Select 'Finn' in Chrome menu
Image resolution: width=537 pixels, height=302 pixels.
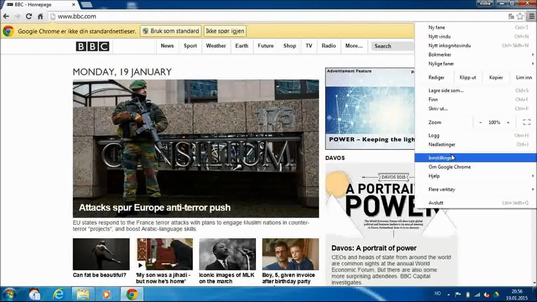[475, 100]
